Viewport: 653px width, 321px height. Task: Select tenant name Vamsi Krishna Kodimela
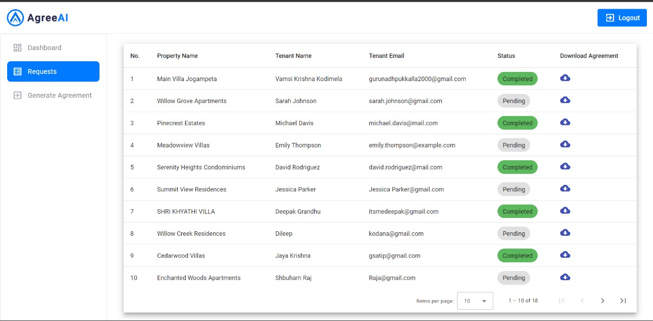click(x=309, y=79)
